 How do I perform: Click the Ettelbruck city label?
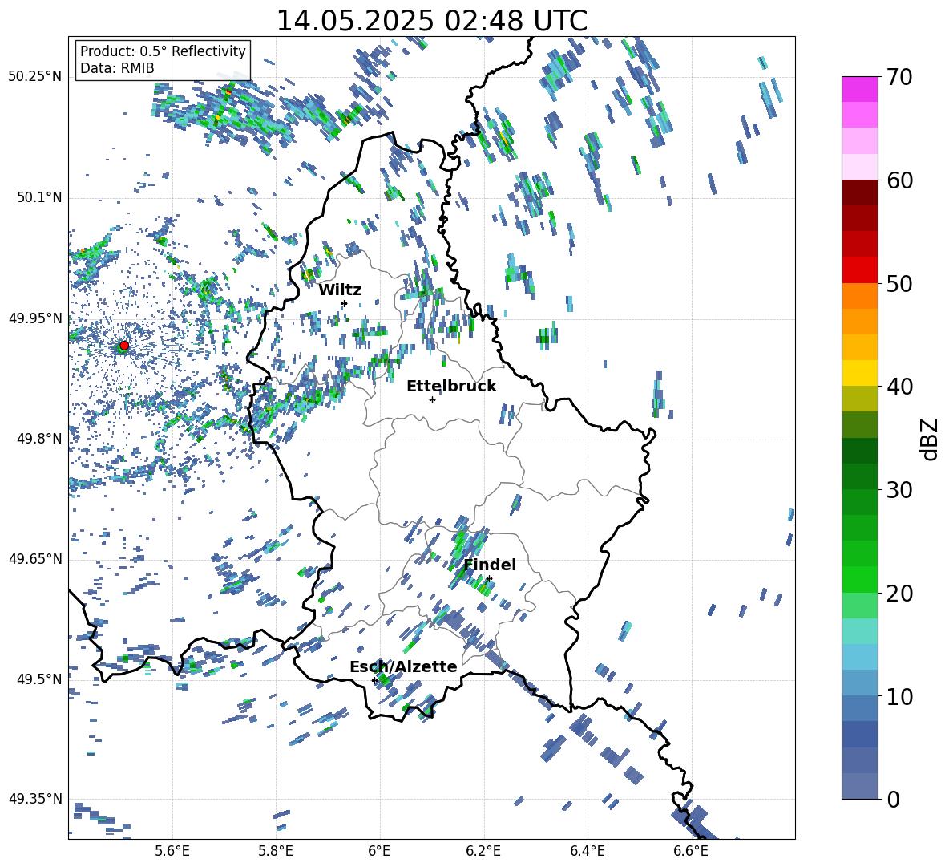coord(451,387)
